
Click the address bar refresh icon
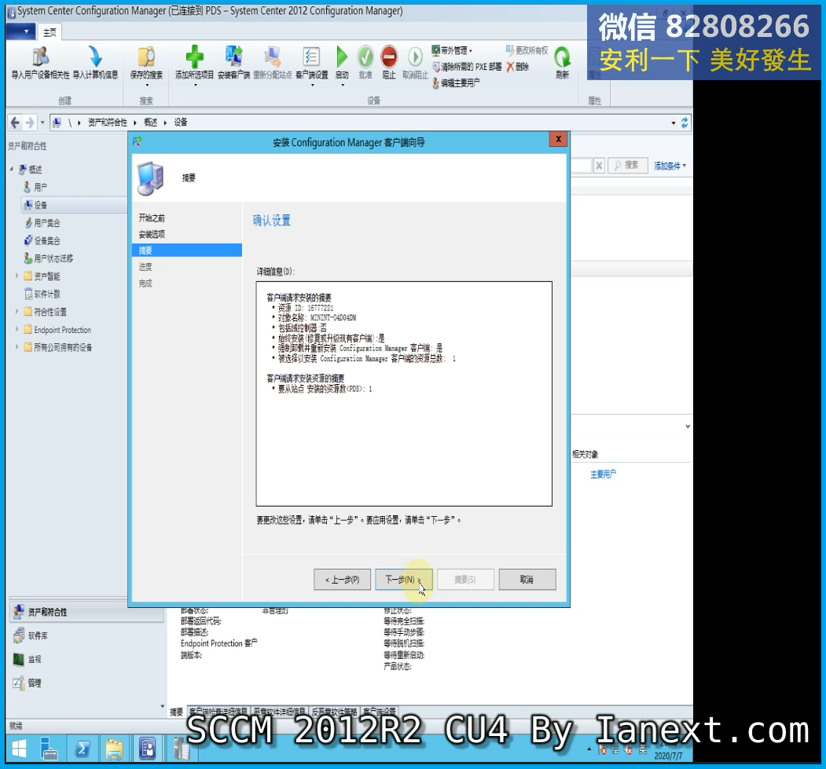685,123
